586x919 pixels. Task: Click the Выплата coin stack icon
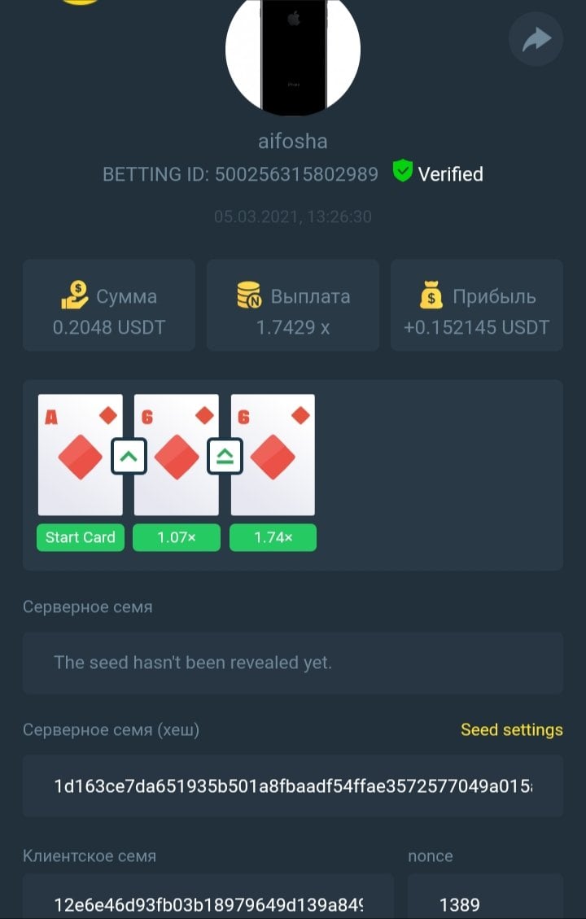(248, 295)
